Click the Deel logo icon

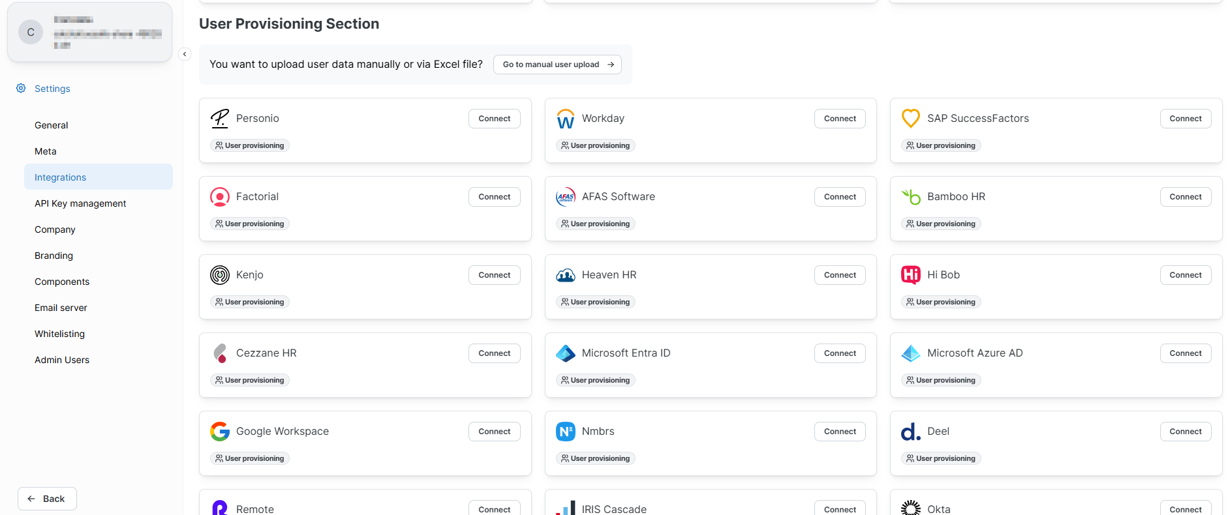[x=910, y=432]
